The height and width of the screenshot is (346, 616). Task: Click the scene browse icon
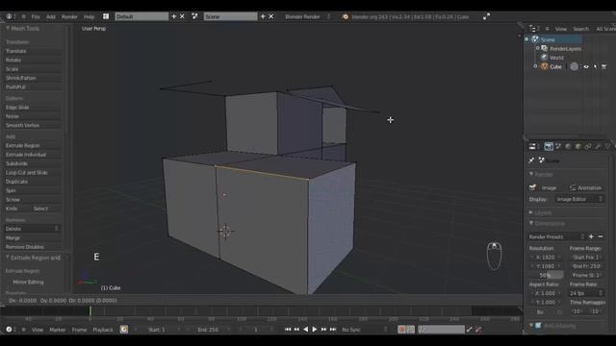[194, 16]
